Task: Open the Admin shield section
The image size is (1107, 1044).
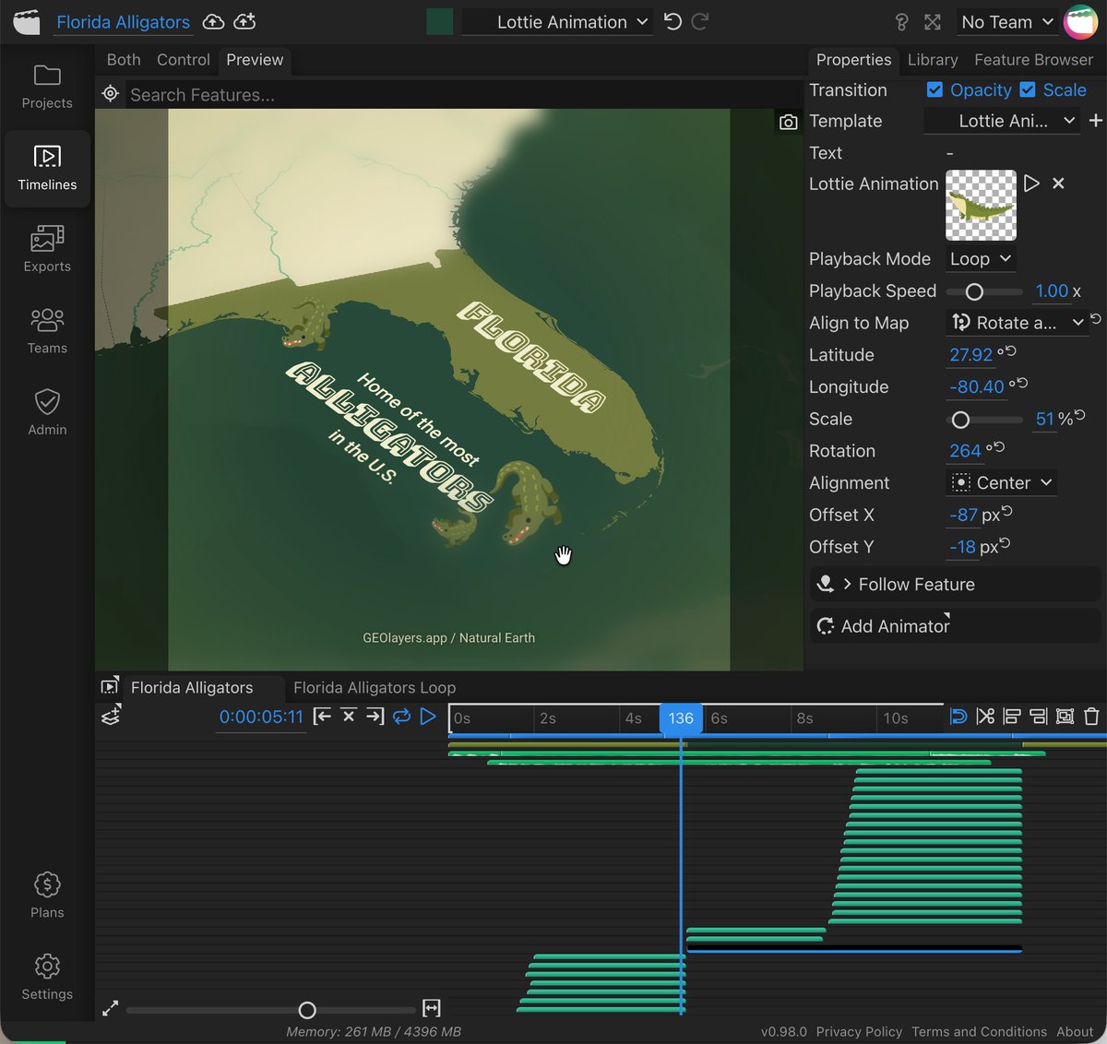Action: 47,413
